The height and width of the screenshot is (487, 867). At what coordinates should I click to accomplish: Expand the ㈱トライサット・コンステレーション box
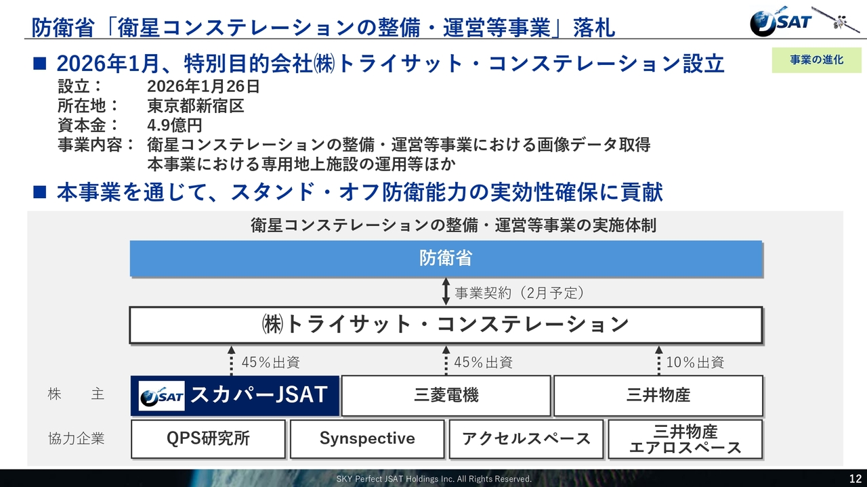(446, 325)
